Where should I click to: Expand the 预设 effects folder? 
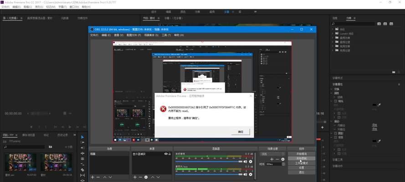click(333, 29)
